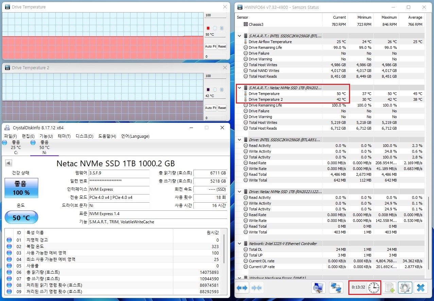Click the circle icon beside Total NAND Writes
This screenshot has width=434, height=301.
coord(246,71)
